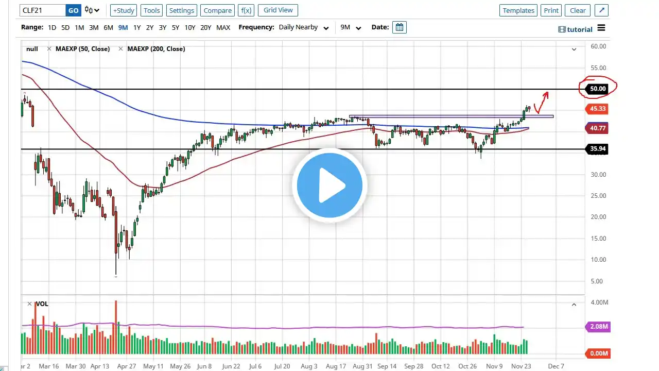Click the expand chart arrow icon
659x371 pixels.
(601, 10)
